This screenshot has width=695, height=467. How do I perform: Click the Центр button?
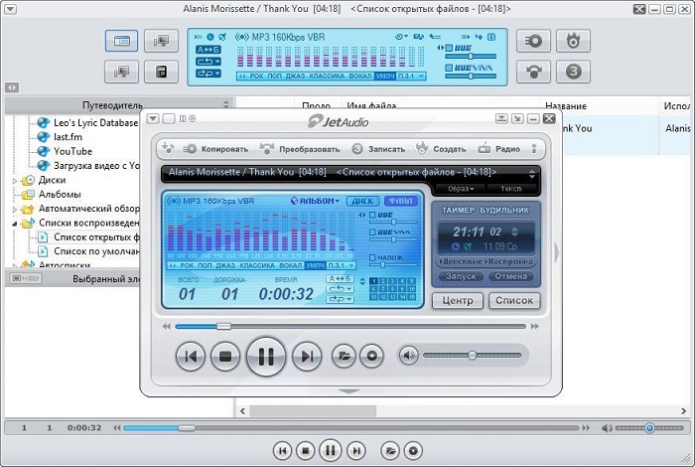click(x=458, y=301)
